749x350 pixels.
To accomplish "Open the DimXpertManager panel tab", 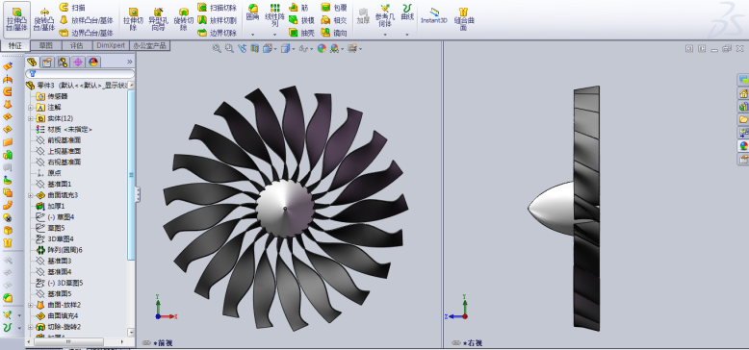I will (78, 62).
